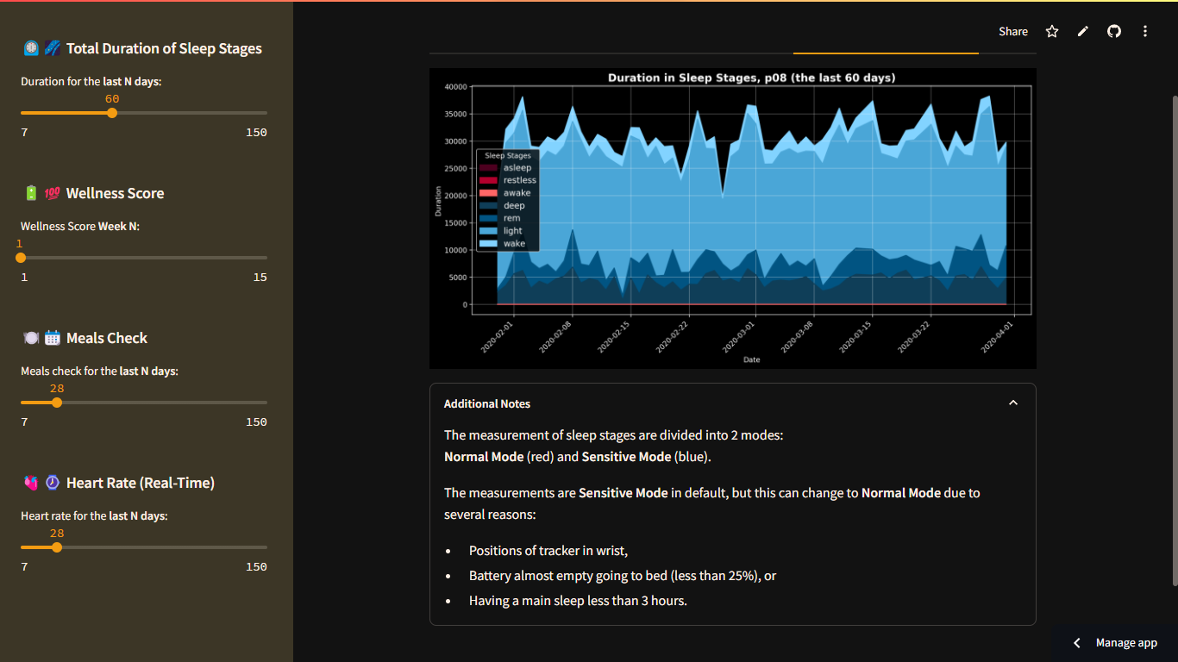The image size is (1178, 662).
Task: Click the Meals check slider handle
Action: [x=57, y=403]
